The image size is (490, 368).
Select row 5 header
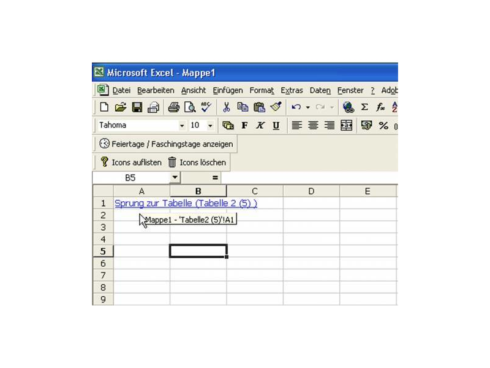click(x=103, y=251)
